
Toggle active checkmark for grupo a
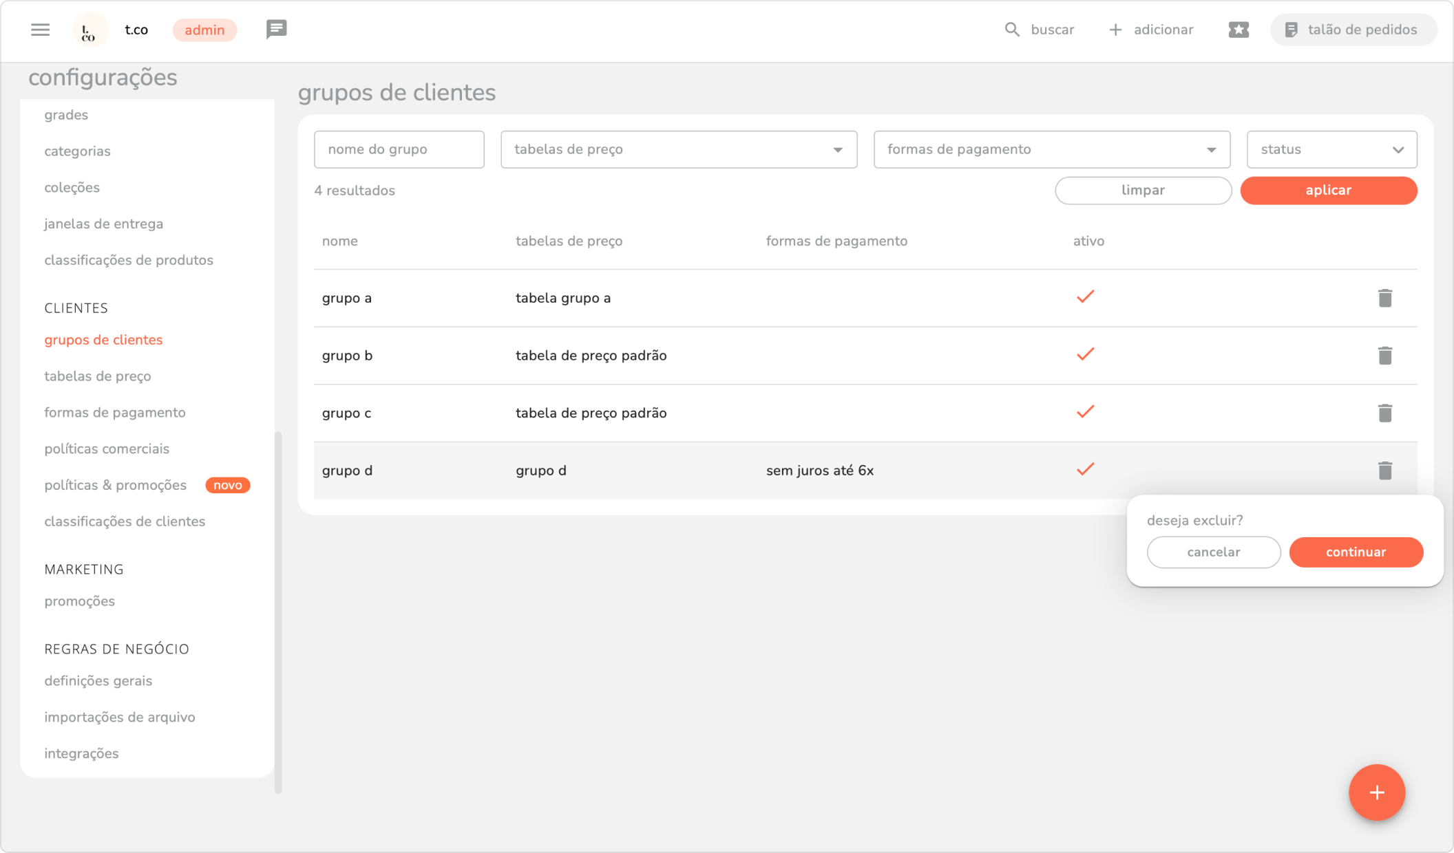(1085, 297)
